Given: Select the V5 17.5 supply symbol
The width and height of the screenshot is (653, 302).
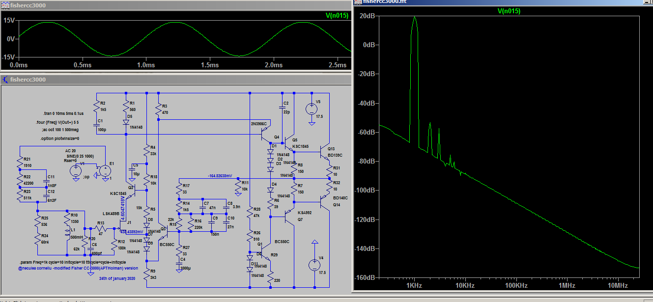Looking at the screenshot, I should [x=312, y=109].
